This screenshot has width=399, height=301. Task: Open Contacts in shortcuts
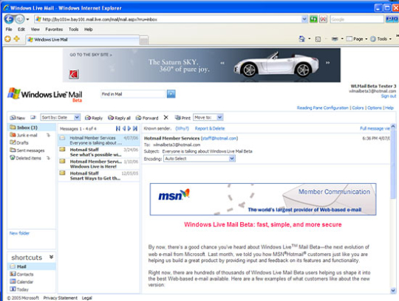(21, 274)
